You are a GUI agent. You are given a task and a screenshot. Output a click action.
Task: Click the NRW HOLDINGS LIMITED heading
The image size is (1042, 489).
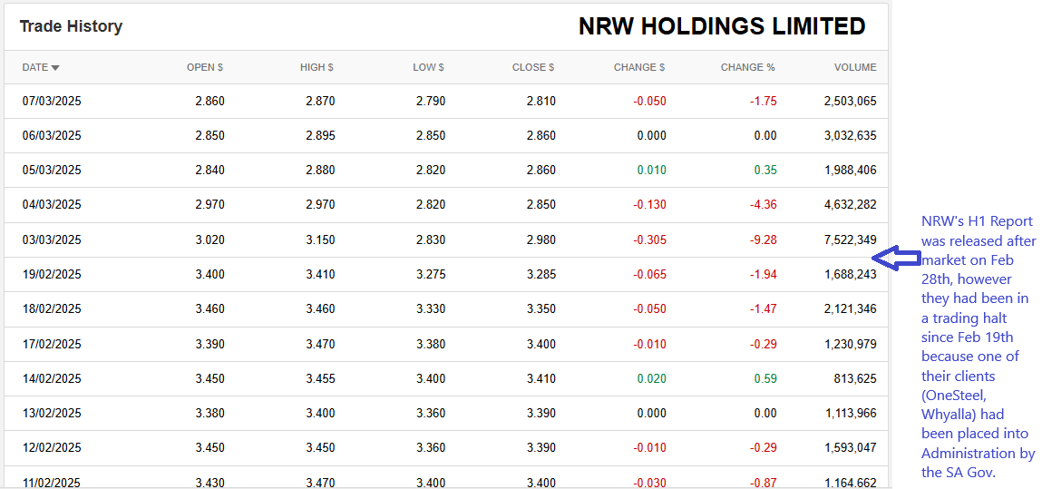[722, 27]
